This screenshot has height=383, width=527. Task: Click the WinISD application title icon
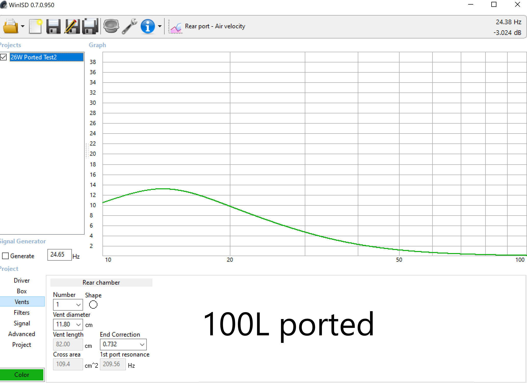tap(4, 5)
